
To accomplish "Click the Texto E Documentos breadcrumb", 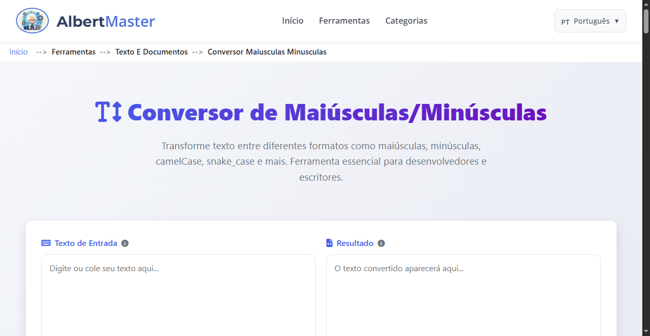I will 151,51.
